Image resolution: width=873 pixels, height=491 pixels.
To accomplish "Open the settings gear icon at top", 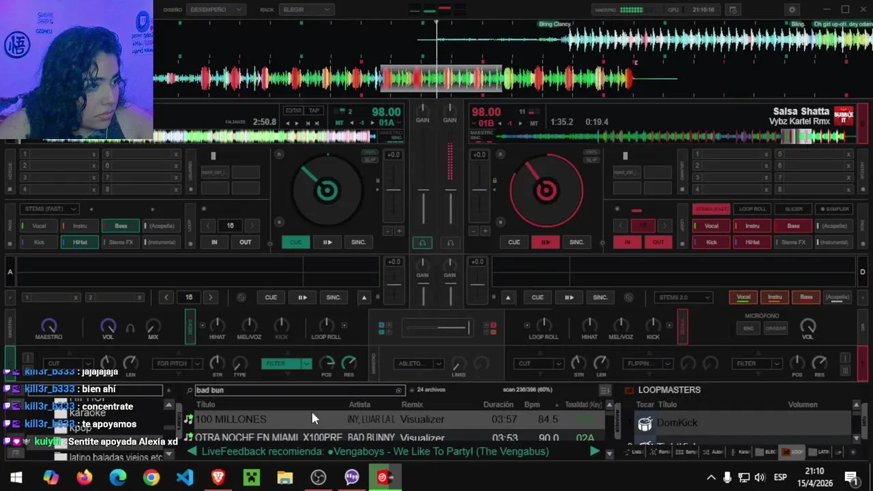I will [x=792, y=10].
